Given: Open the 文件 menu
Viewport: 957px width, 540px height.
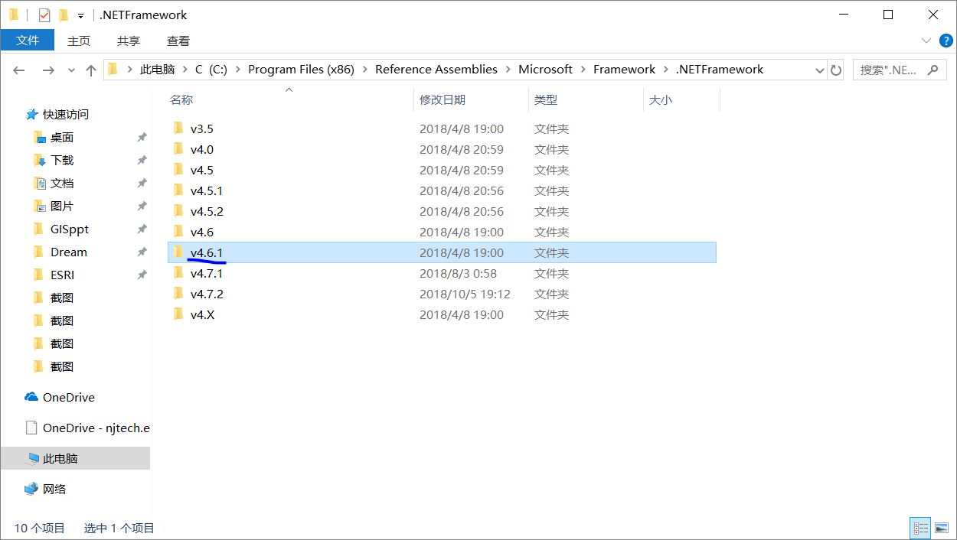Looking at the screenshot, I should pos(28,41).
